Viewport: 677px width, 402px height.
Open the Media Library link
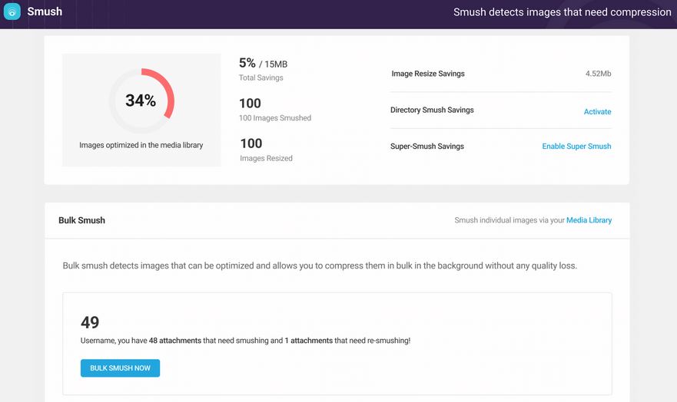tap(589, 220)
